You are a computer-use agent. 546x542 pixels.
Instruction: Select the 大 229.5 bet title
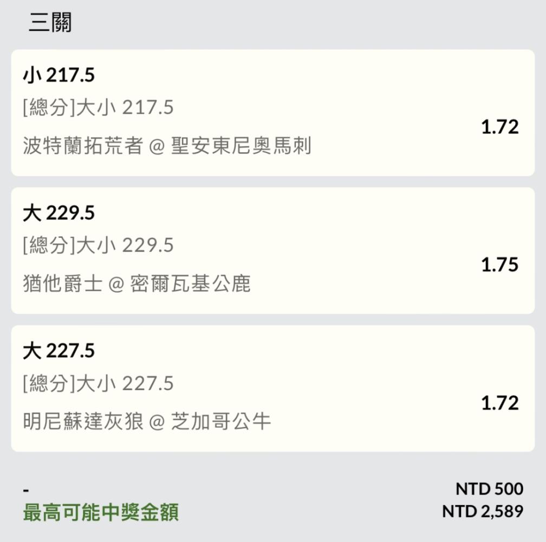click(x=59, y=213)
